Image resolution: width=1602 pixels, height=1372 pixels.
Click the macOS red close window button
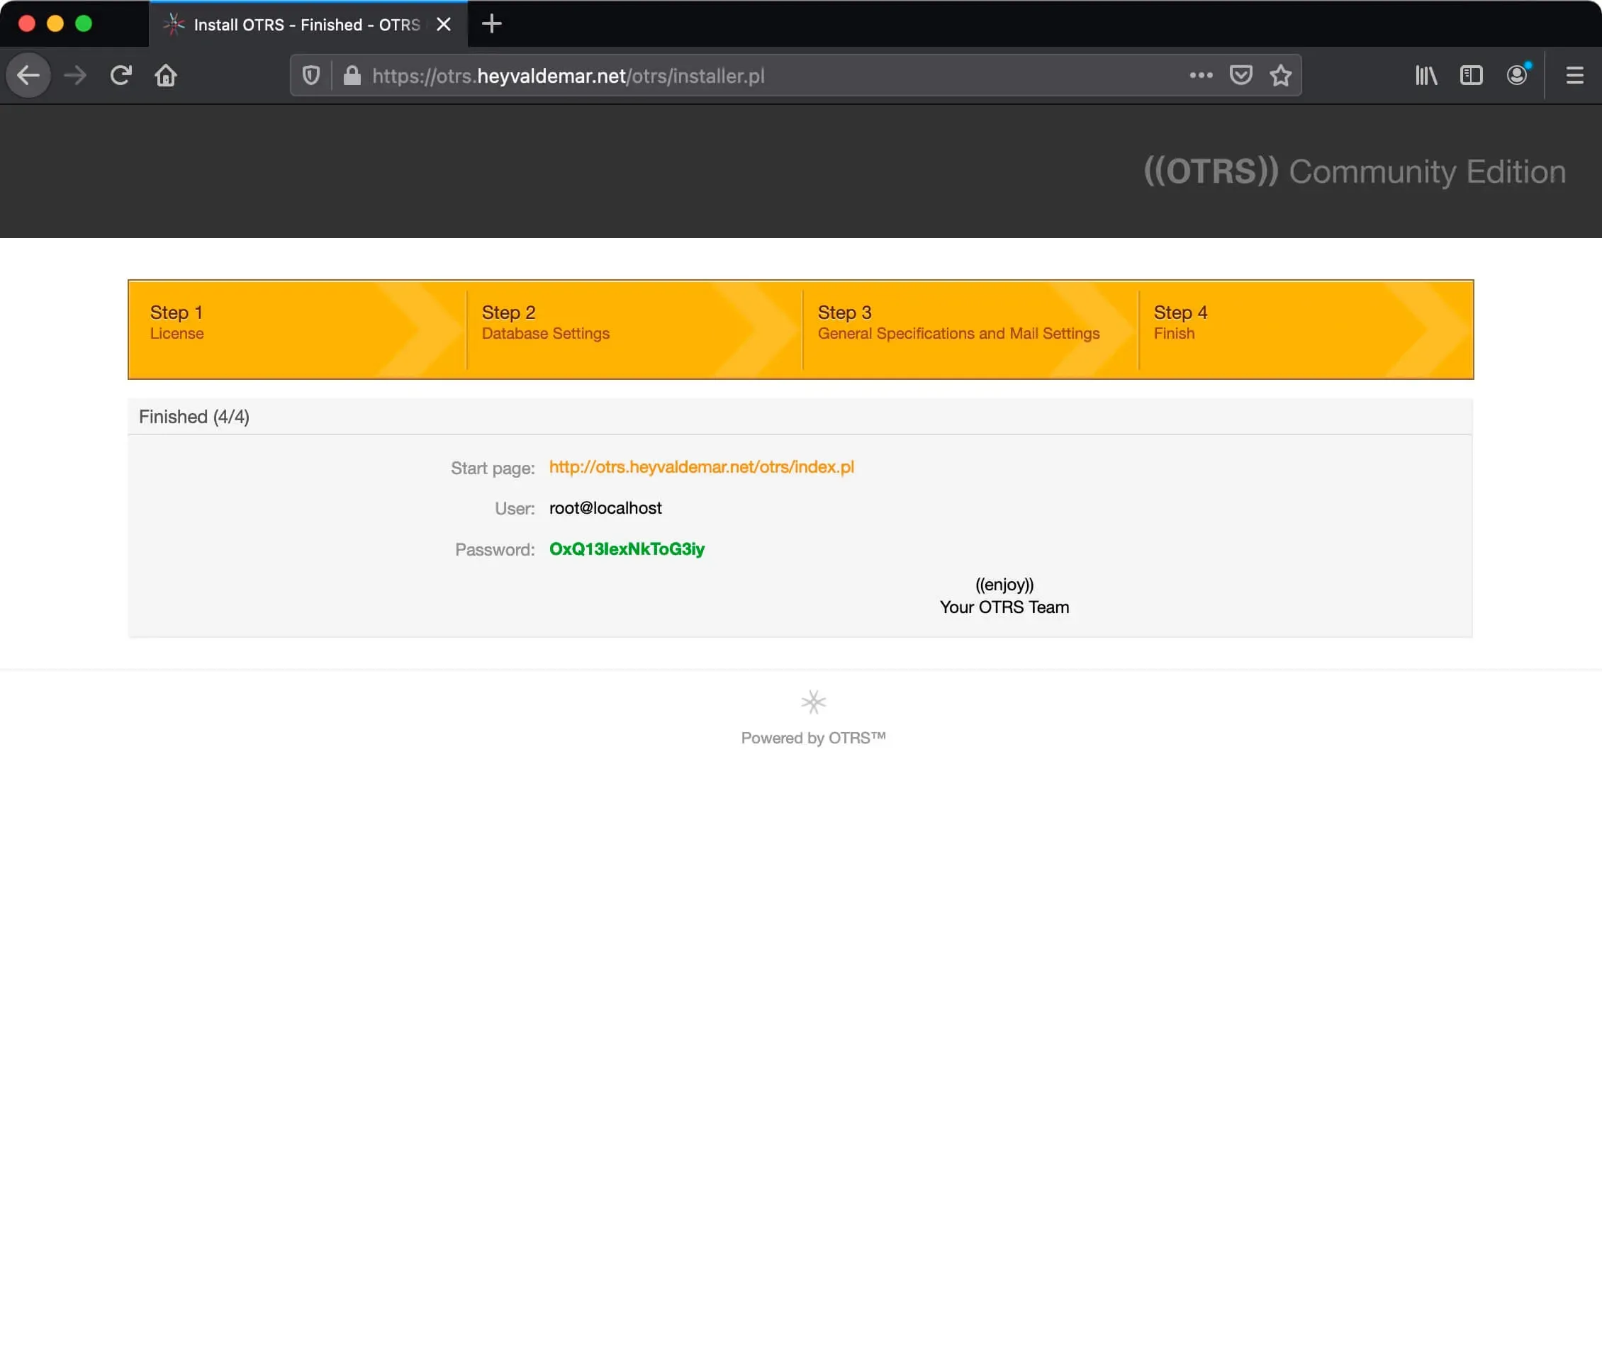[x=26, y=23]
